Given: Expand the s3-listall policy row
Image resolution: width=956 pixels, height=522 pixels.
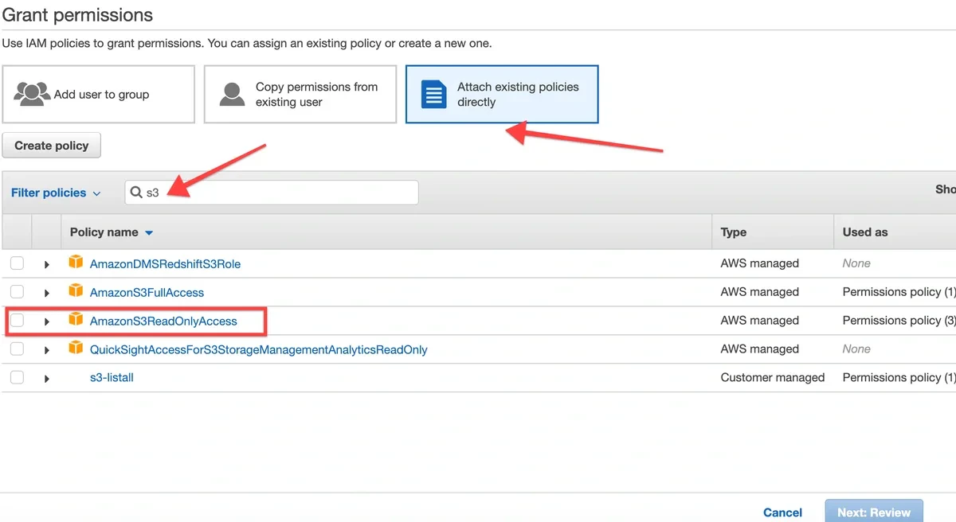Looking at the screenshot, I should point(46,377).
